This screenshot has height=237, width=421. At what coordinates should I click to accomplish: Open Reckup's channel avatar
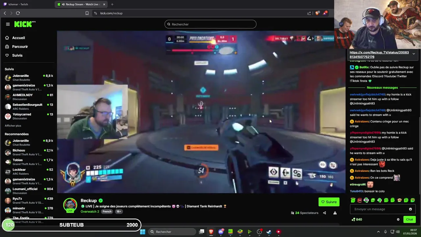pyautogui.click(x=70, y=205)
